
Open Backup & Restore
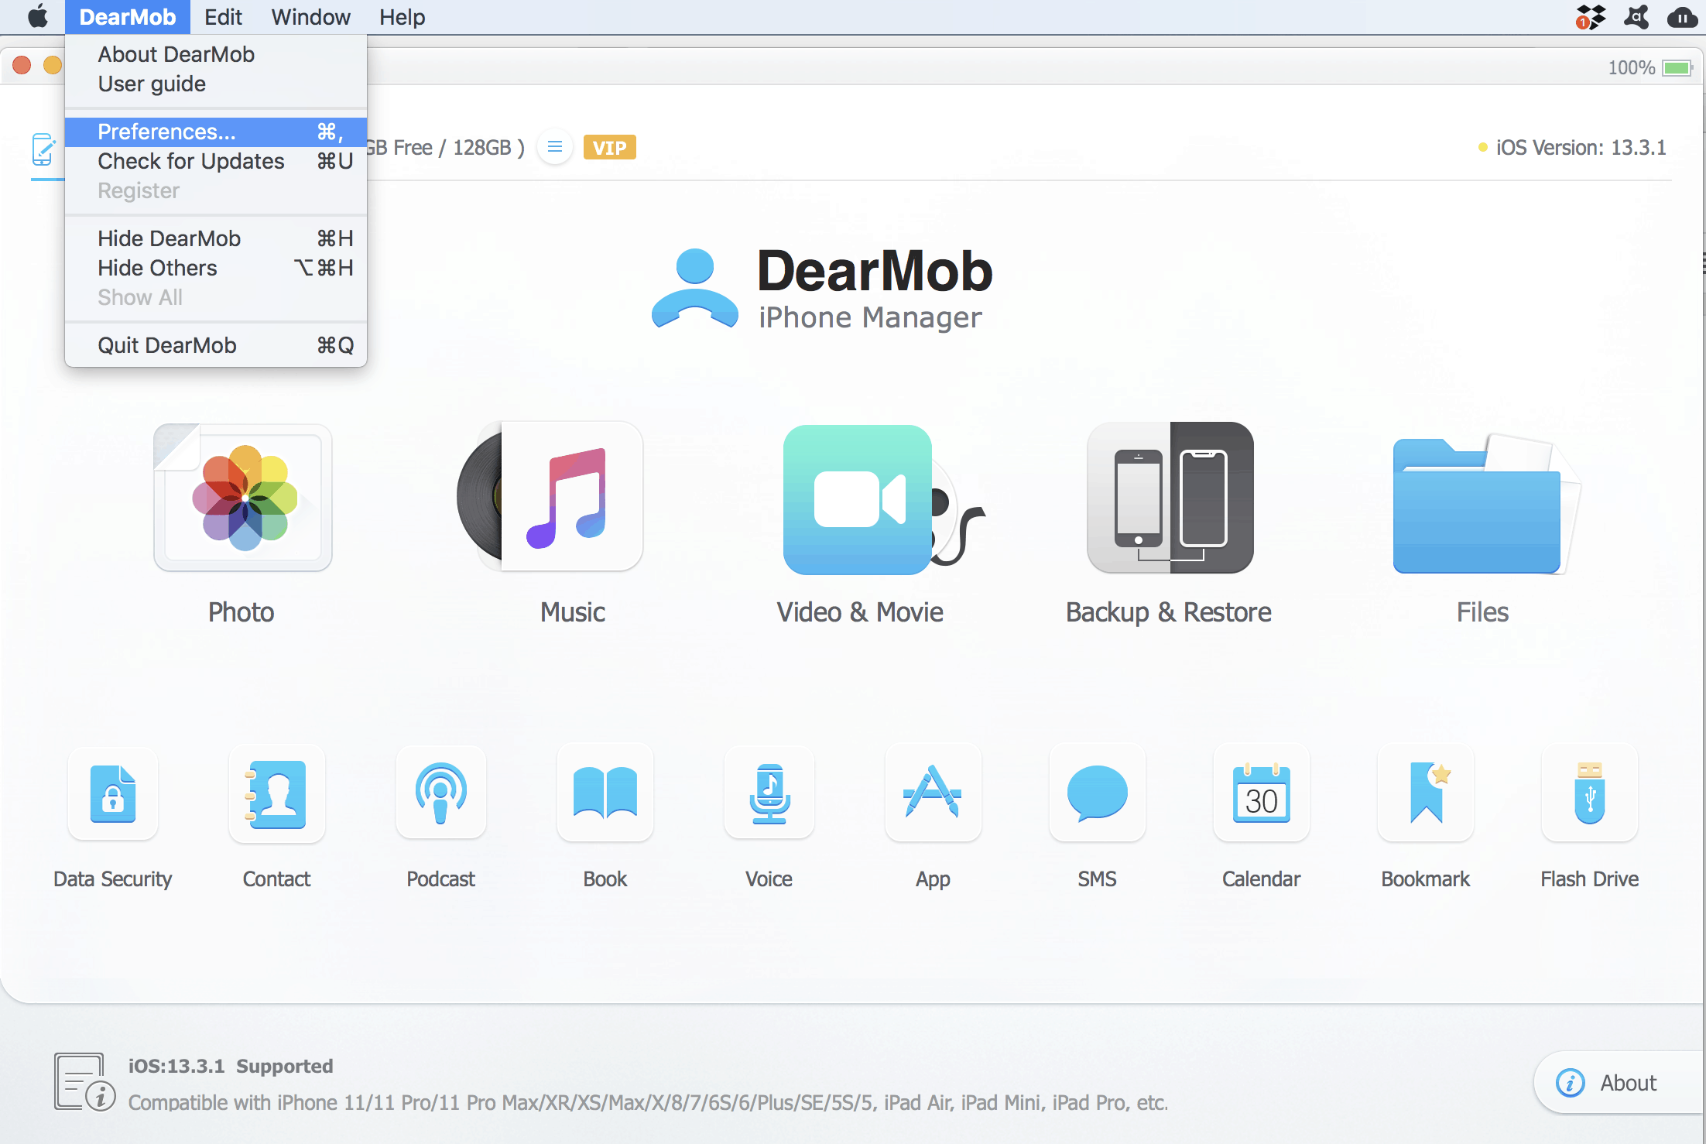tap(1169, 499)
